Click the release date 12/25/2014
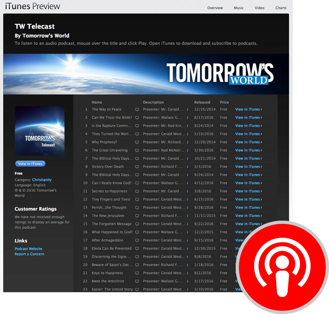The height and width of the screenshot is (314, 329). pos(205,109)
